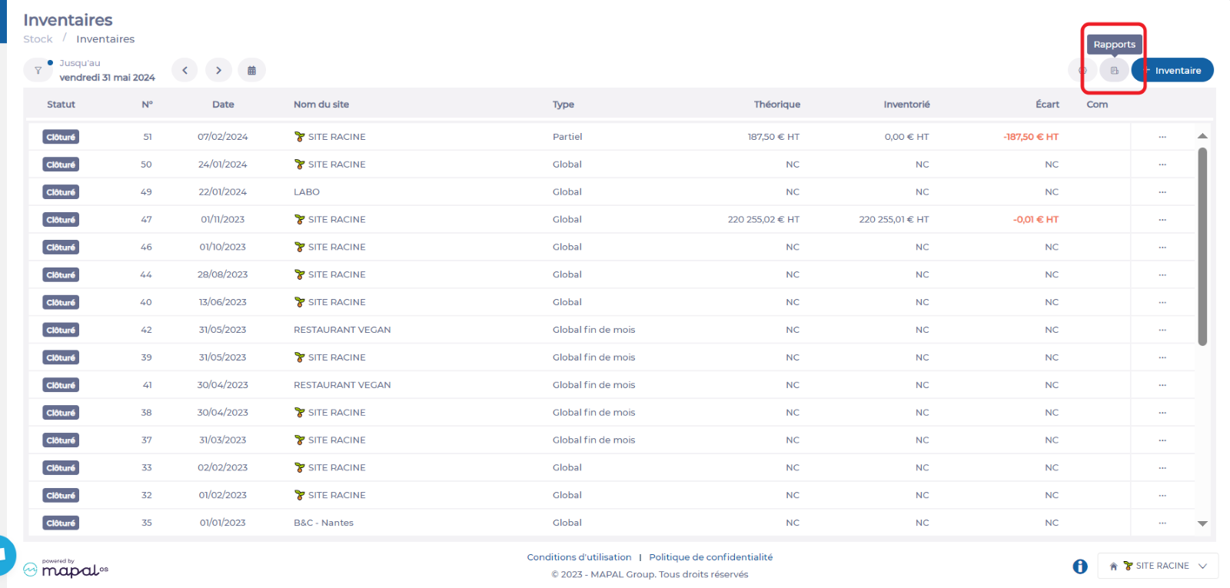1230x588 pixels.
Task: Open actions menu for inventory 47
Action: coord(1162,220)
